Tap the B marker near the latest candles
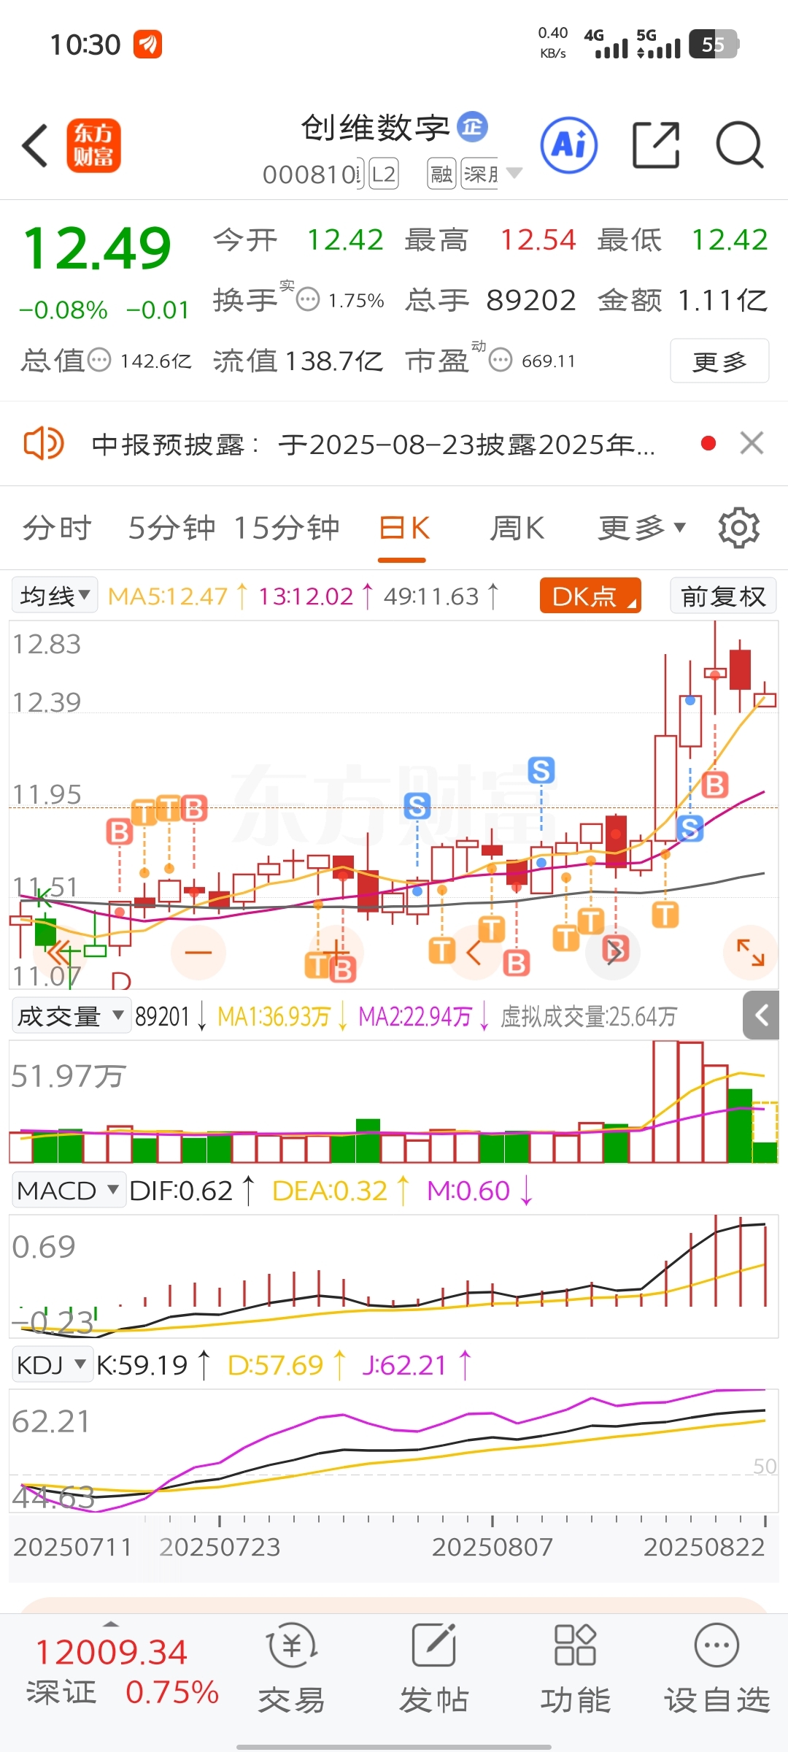788x1752 pixels. point(715,785)
